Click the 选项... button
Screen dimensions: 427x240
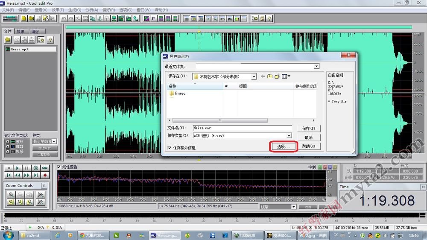[x=283, y=146]
